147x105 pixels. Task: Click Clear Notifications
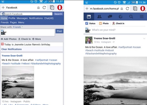12,49
